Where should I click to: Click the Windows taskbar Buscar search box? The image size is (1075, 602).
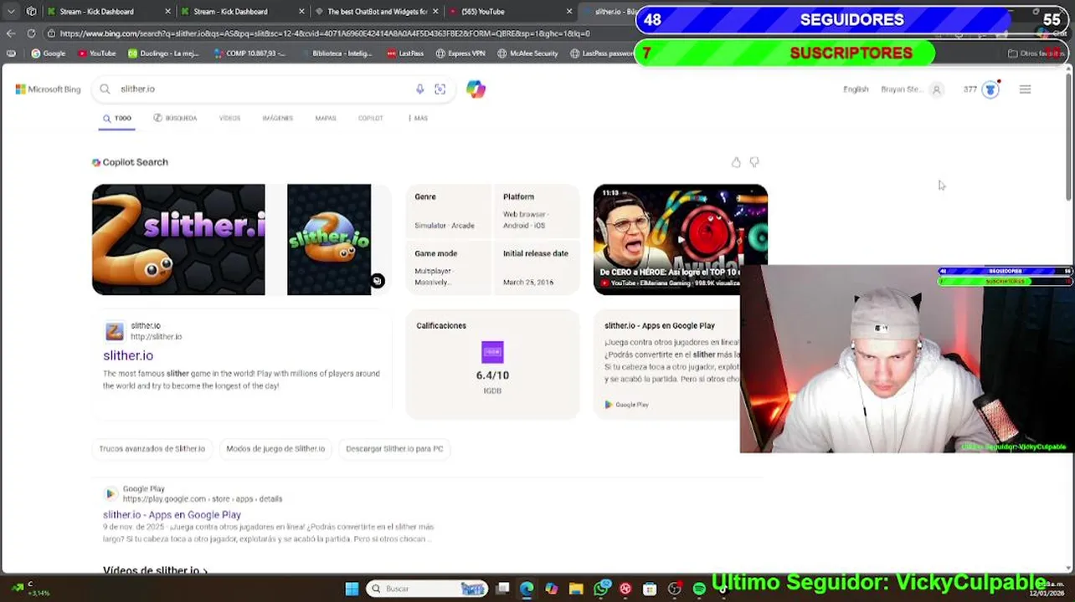point(427,589)
